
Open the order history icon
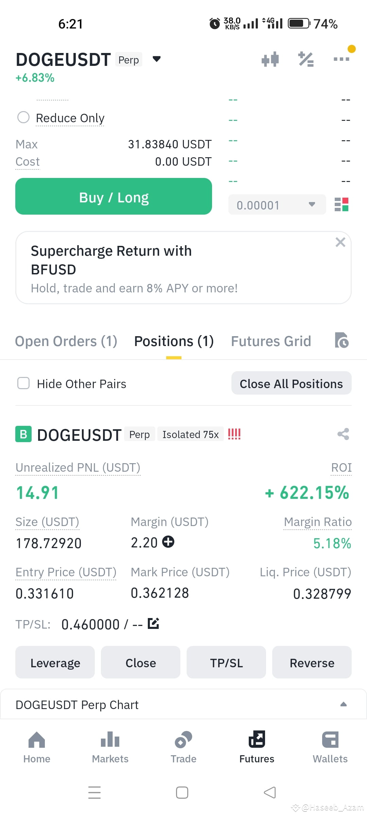coord(342,340)
